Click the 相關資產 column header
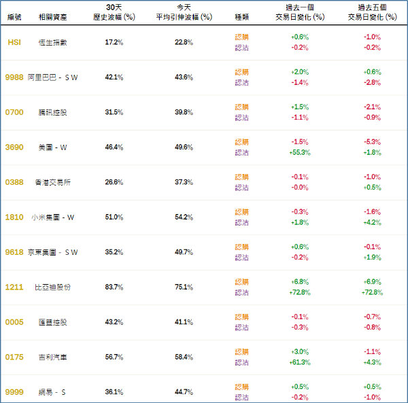This screenshot has width=408, height=403. [x=52, y=17]
